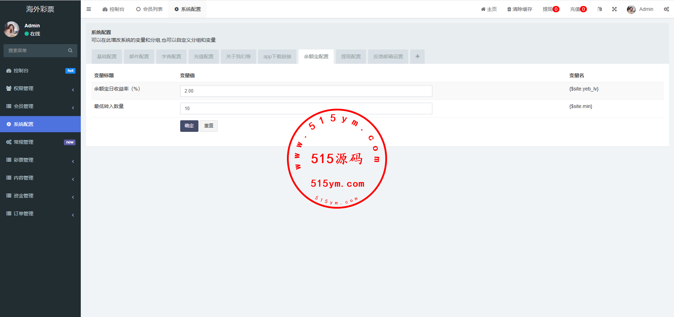
Task: Click the hamburger sidebar toggle icon
Action: (89, 9)
